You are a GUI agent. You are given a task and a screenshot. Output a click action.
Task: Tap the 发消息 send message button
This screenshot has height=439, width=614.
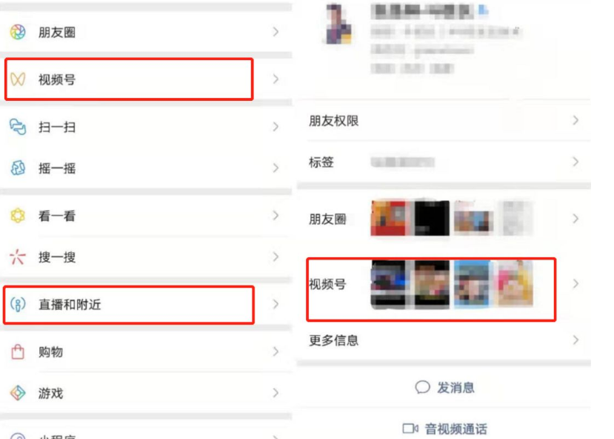click(x=444, y=387)
